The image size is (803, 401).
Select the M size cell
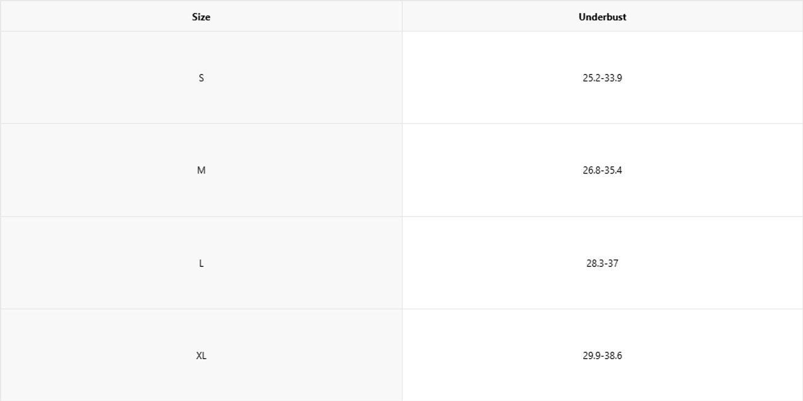(201, 170)
